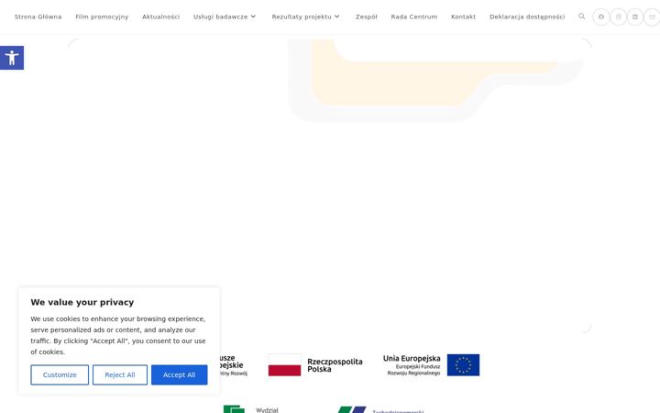Open the Zespół menu item
The width and height of the screenshot is (660, 413).
pos(366,17)
